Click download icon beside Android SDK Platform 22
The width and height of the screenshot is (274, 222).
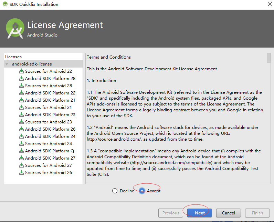point(21,93)
